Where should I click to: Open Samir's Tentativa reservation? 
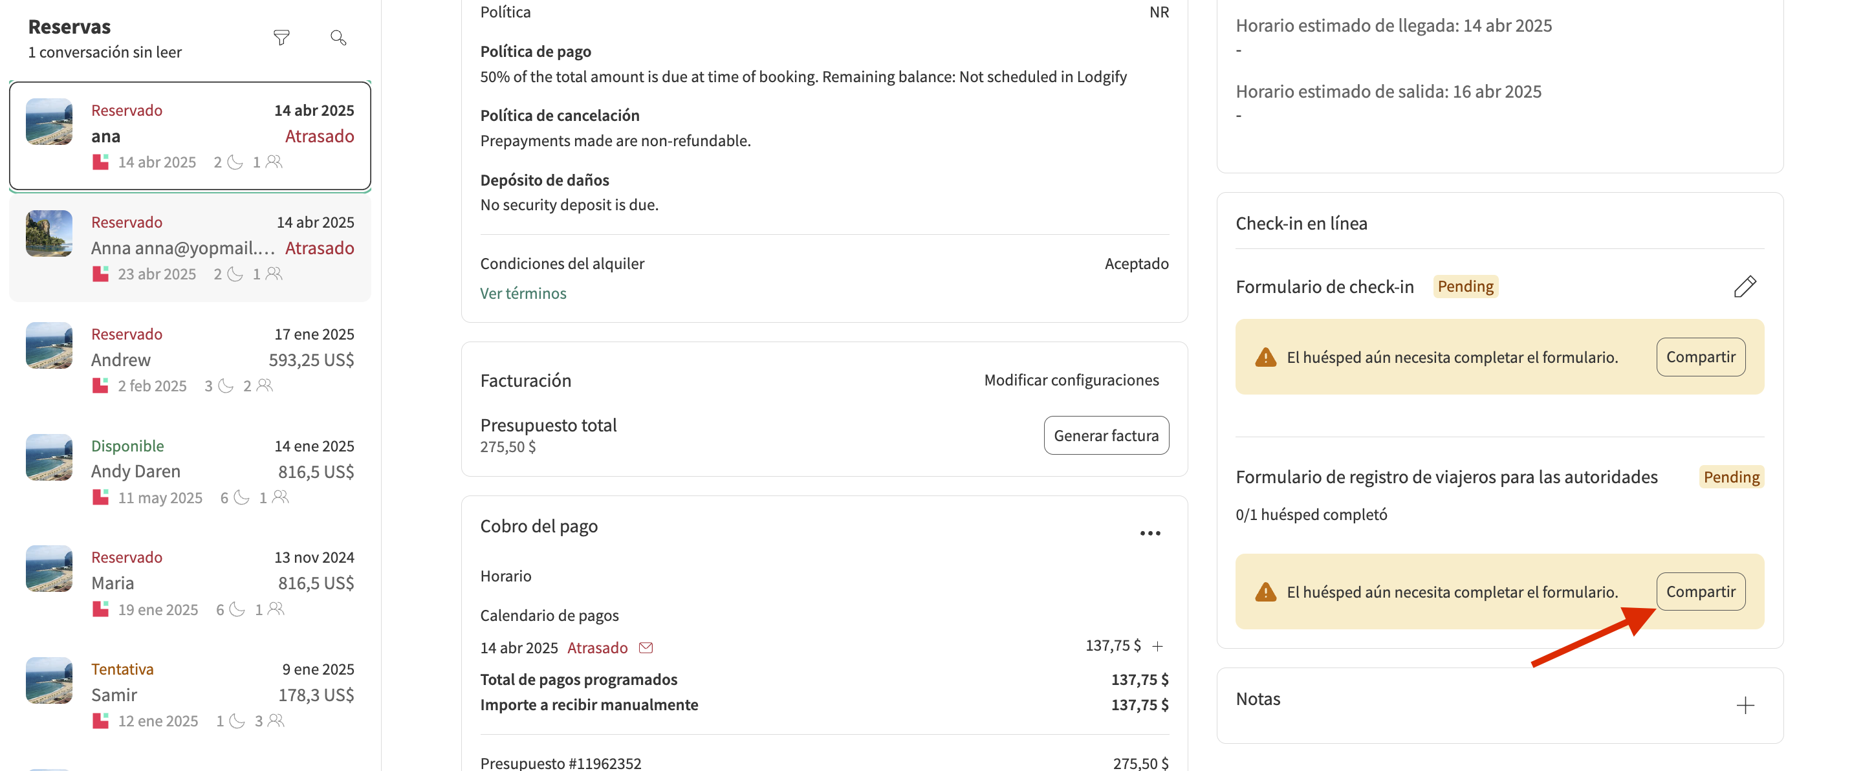[x=190, y=694]
